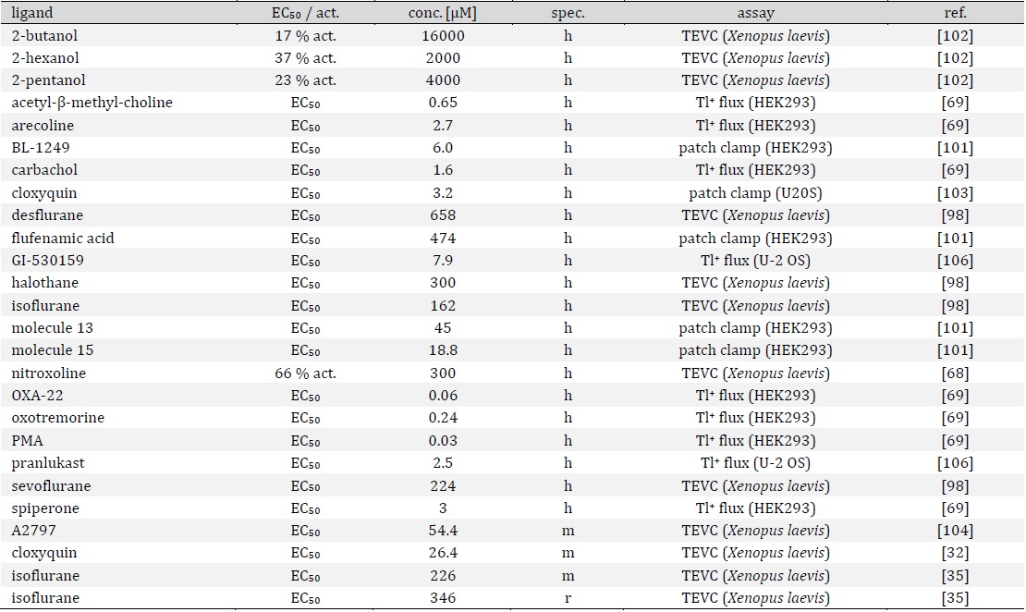Click reference [35] in the last isoflurane row
The image size is (1026, 612).
tap(955, 598)
